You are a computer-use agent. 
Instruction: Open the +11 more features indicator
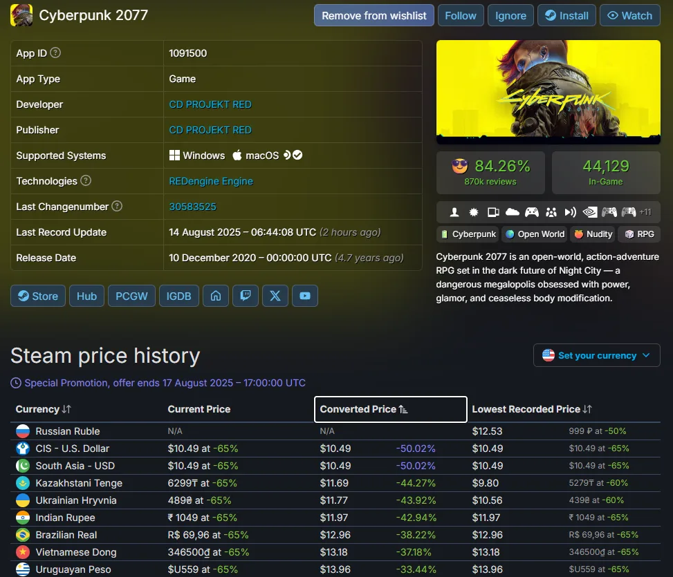(645, 211)
